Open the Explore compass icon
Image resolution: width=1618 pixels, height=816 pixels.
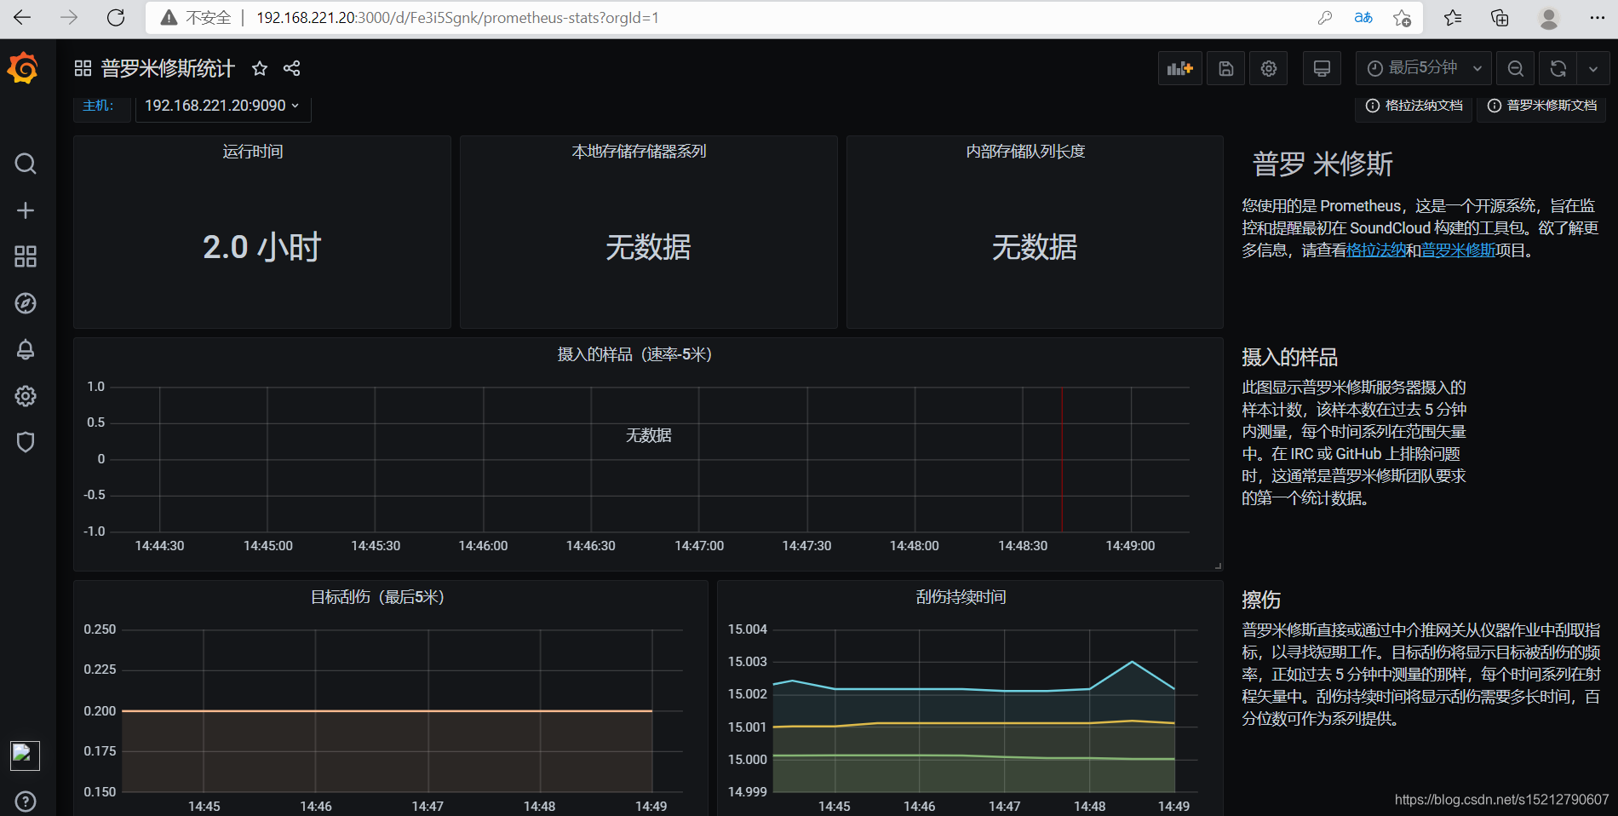click(x=26, y=303)
